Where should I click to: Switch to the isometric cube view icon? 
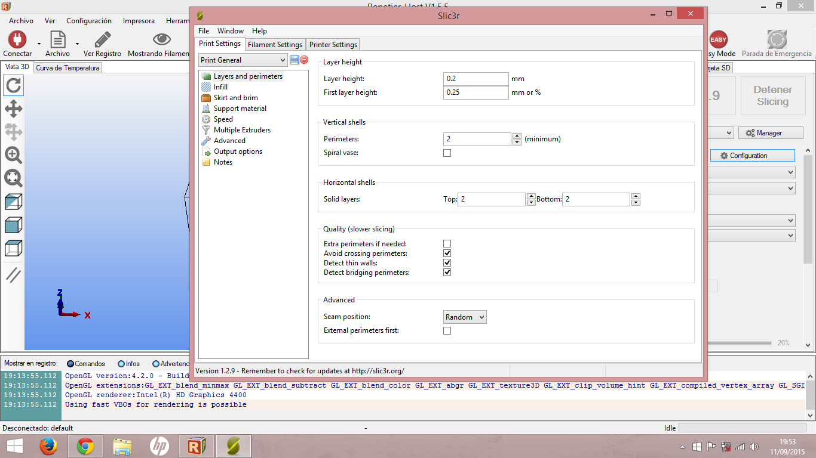[13, 202]
